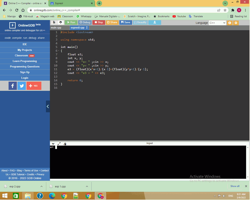
Task: Expand options for exp 2.cpp download
Action: point(41,186)
